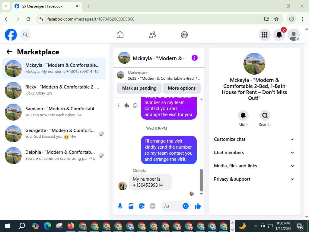Screen dimensions: 309x232
Task: Click the message input field Aa
Action: pyautogui.click(x=171, y=206)
